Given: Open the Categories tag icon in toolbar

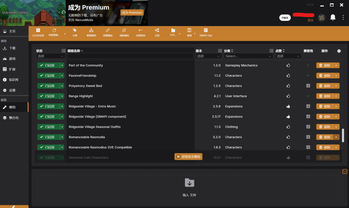Looking at the screenshot, I should click(x=75, y=30).
